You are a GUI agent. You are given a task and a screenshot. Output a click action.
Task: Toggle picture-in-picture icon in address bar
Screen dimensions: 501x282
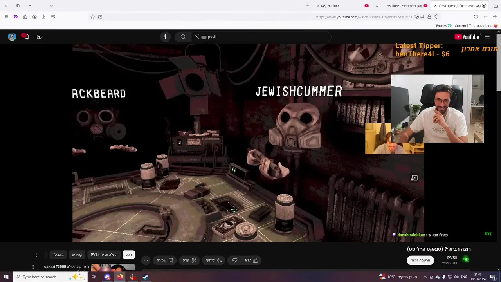pyautogui.click(x=100, y=17)
